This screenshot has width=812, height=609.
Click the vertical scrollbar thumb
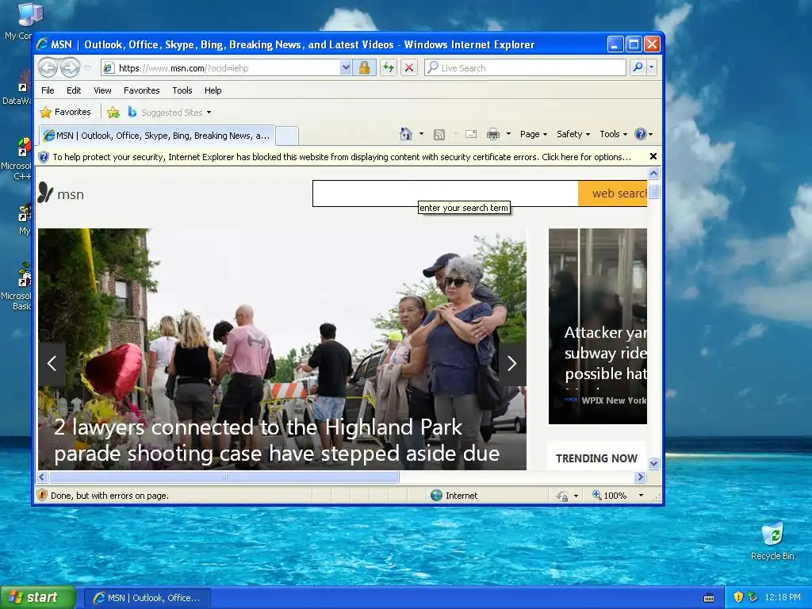tap(653, 192)
